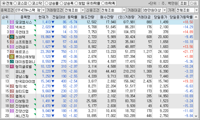Viewport: 200px width, 120px height.
Task: Click the green corner marker on 경남스틸
Action: pyautogui.click(x=35, y=75)
